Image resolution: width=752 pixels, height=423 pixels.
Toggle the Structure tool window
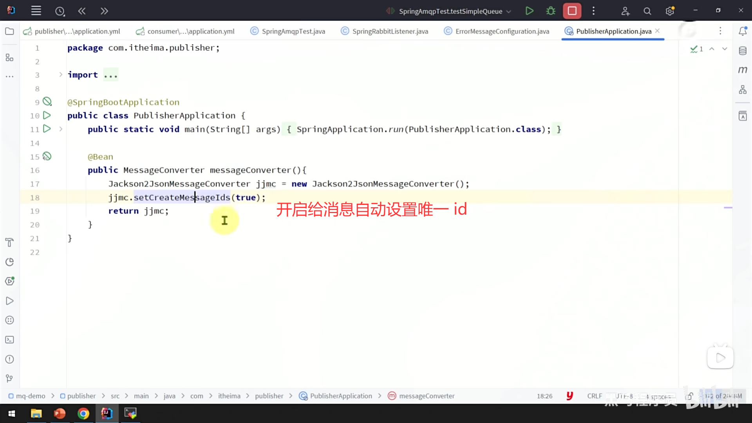click(x=10, y=58)
